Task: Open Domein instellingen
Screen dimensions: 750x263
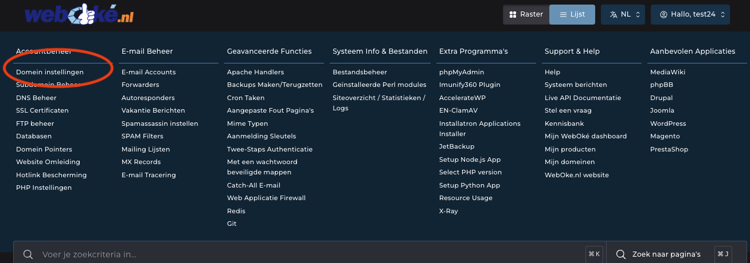Action: coord(50,72)
